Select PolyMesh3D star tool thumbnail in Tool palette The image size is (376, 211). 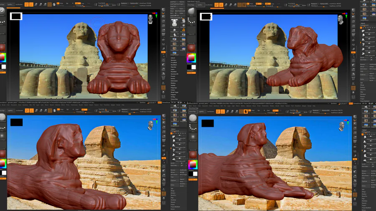(174, 30)
